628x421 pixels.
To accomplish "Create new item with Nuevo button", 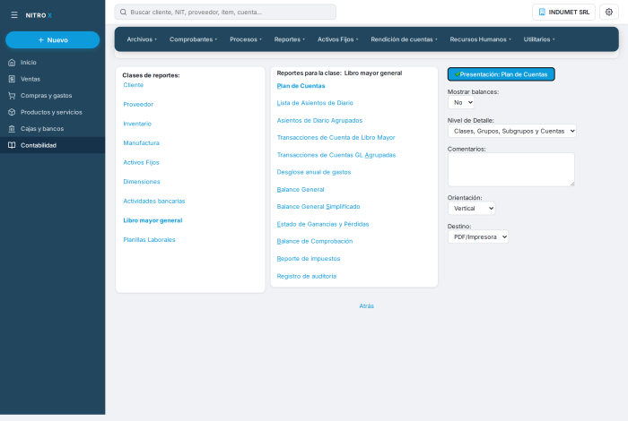I will pos(52,40).
